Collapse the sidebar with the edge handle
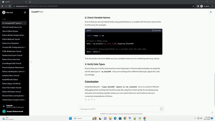The width and height of the screenshot is (215, 121). (31, 62)
